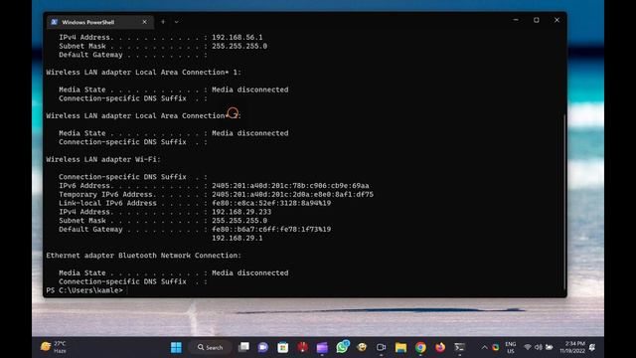Viewport: 636px width, 358px height.
Task: Open a new terminal tab with plus
Action: click(163, 22)
